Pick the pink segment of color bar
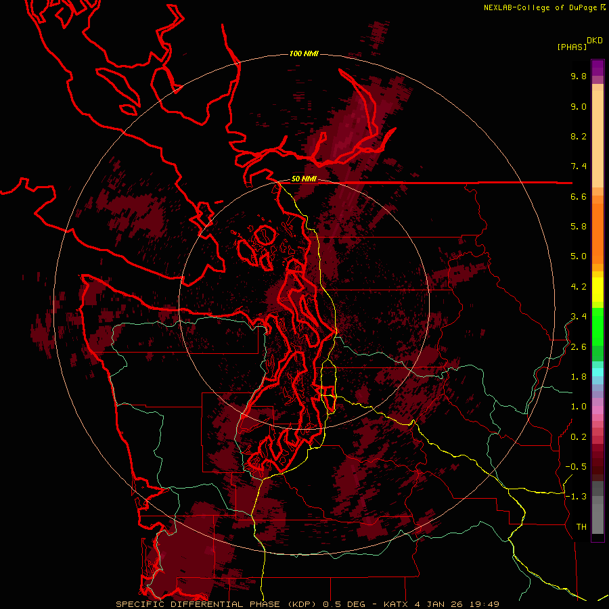 [x=597, y=410]
